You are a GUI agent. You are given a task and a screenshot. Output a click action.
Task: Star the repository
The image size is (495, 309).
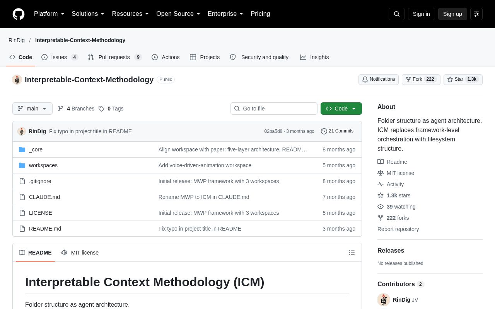click(x=463, y=80)
